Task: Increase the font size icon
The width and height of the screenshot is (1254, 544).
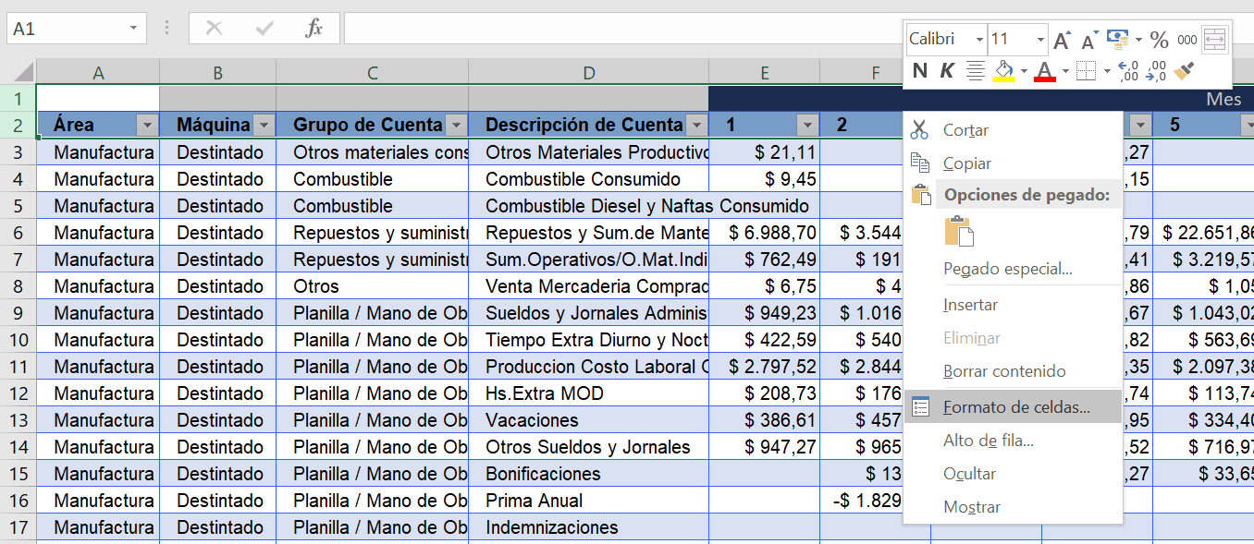Action: coord(1062,39)
